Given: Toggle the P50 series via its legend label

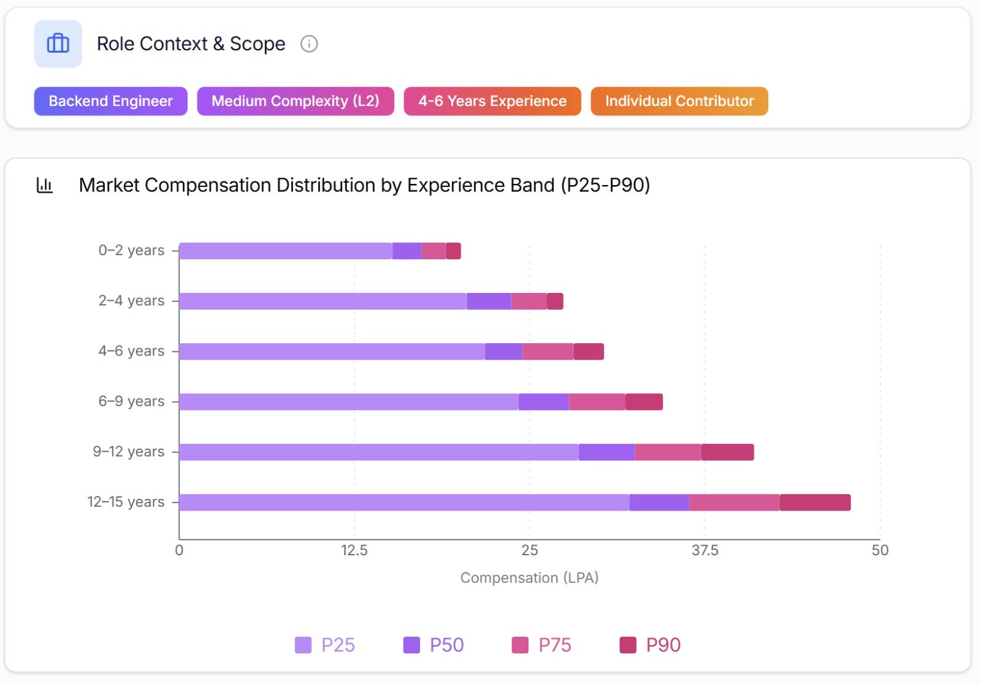Looking at the screenshot, I should coord(447,645).
